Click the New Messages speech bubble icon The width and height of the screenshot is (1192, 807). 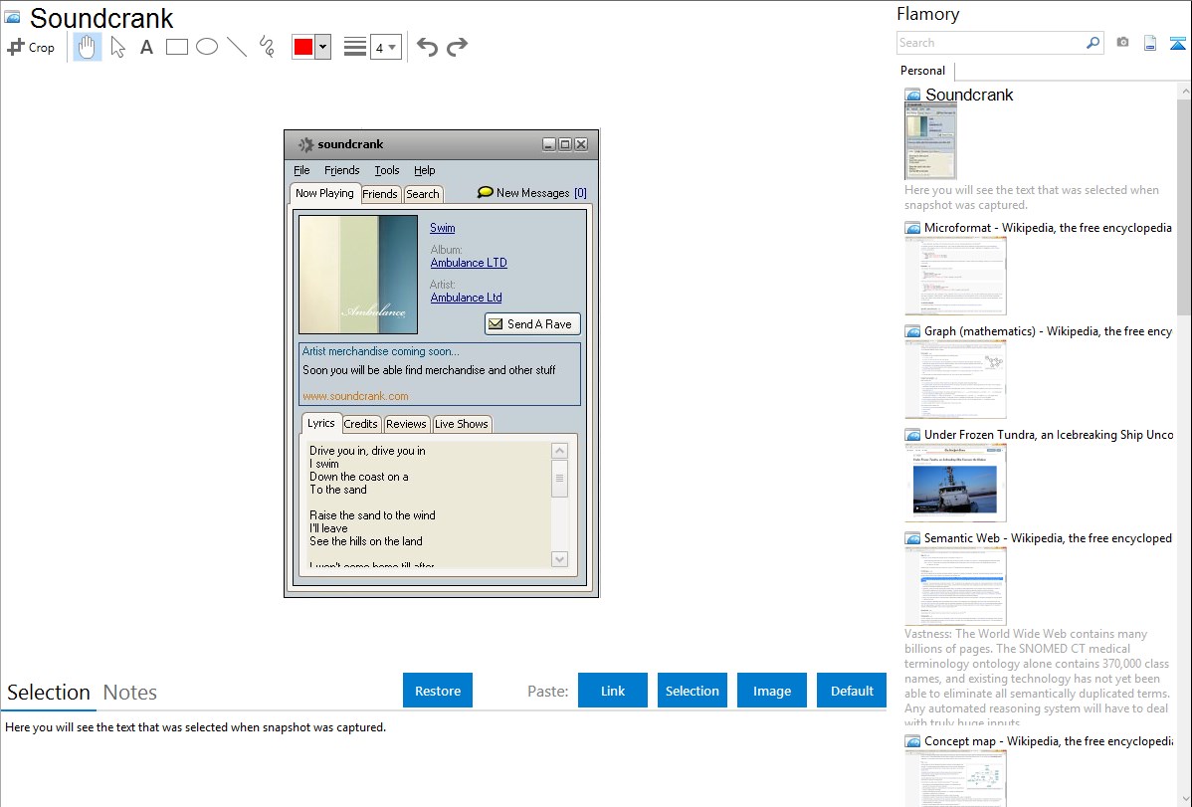pyautogui.click(x=485, y=192)
